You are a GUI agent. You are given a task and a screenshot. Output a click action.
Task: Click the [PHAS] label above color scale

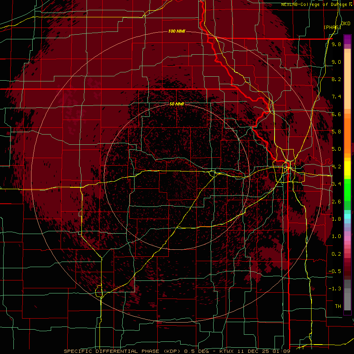click(x=332, y=27)
